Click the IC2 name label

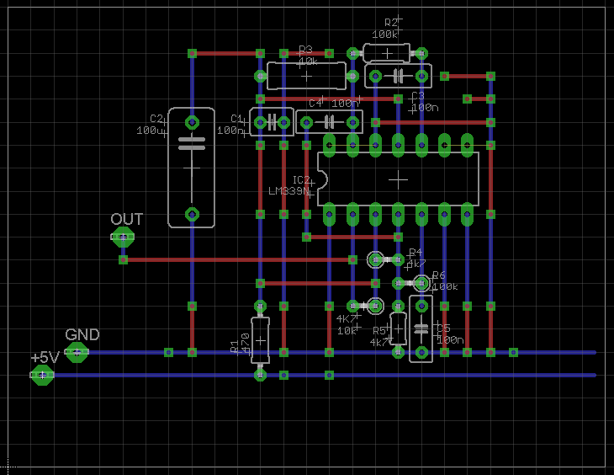pyautogui.click(x=300, y=180)
